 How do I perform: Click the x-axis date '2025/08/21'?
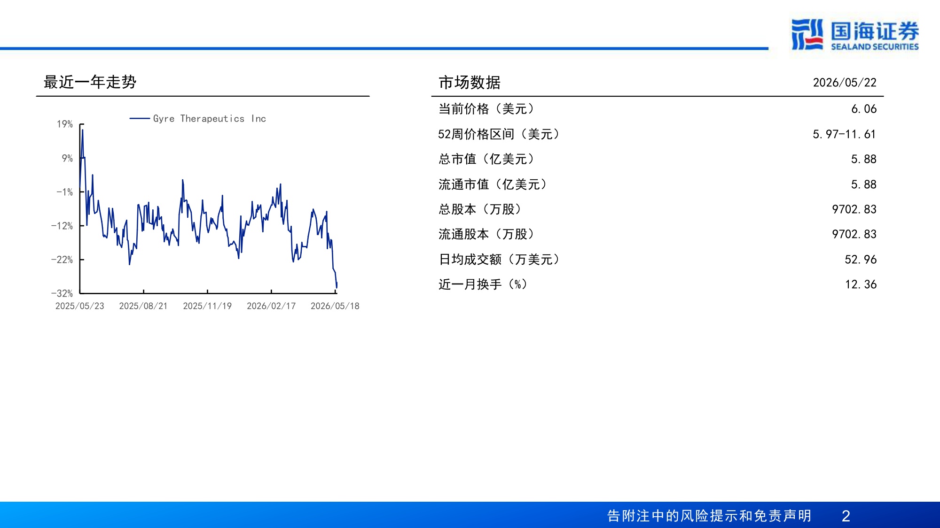coord(143,306)
